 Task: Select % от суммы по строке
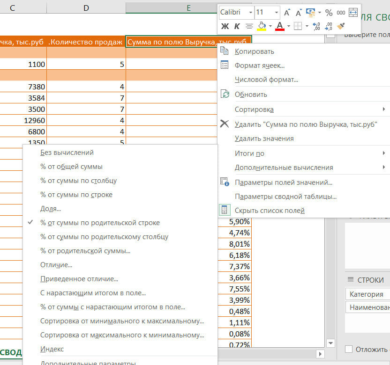[76, 195]
